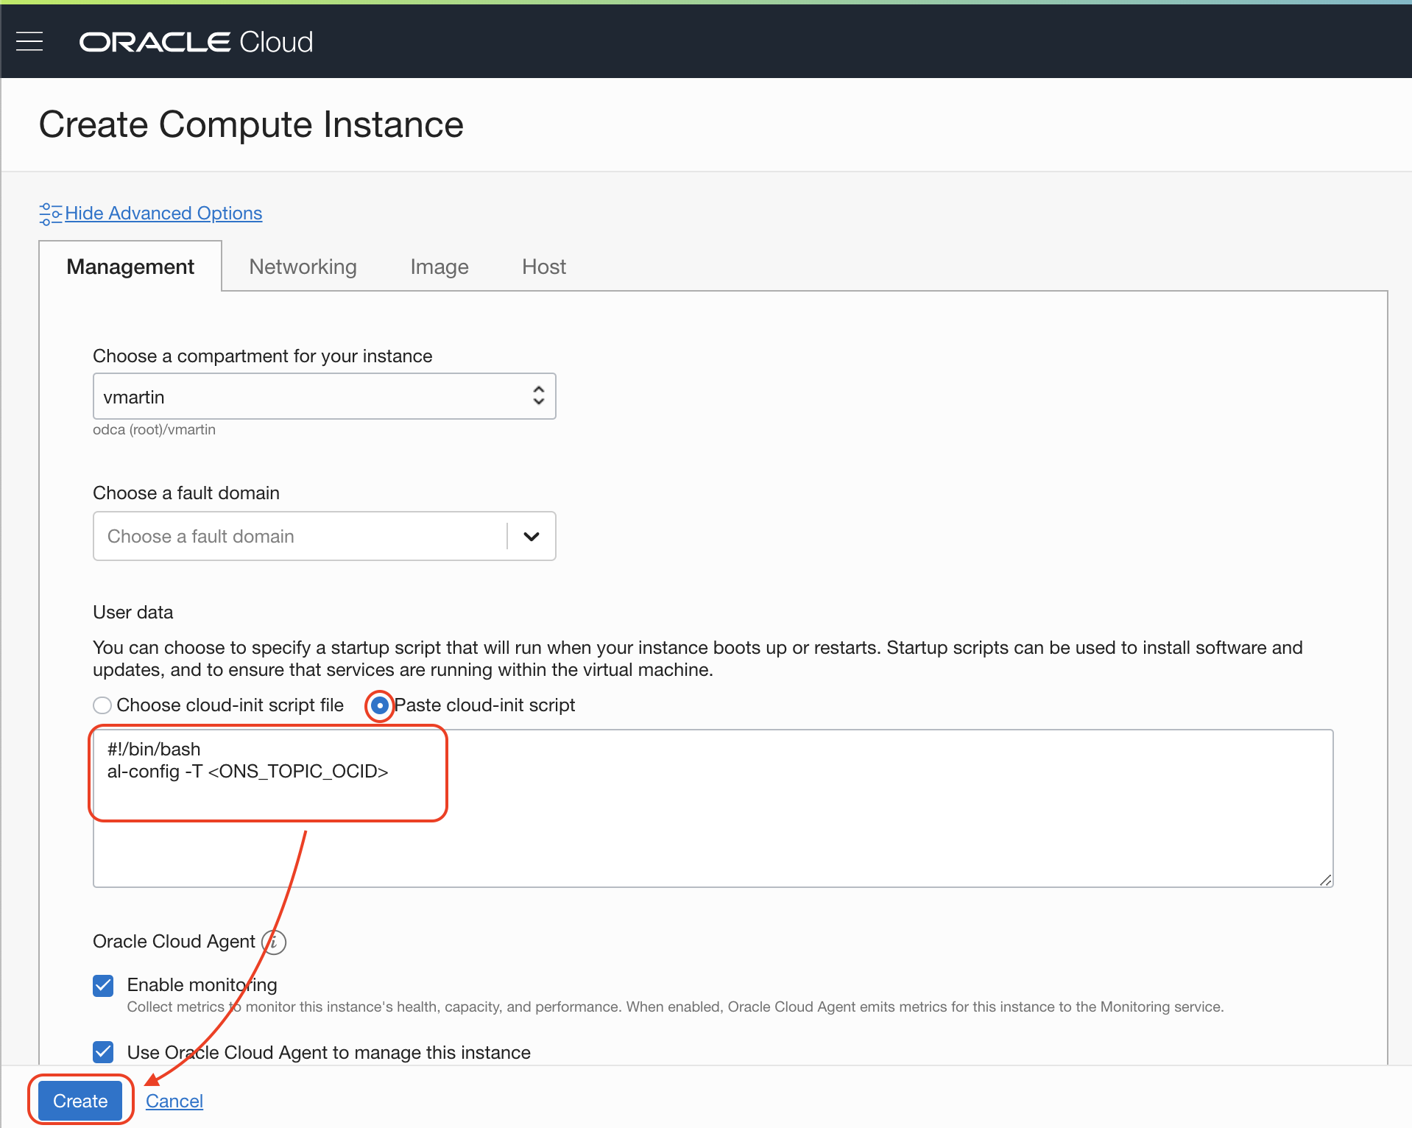Click the al-config -T script line
Viewport: 1412px width, 1128px height.
(x=247, y=771)
